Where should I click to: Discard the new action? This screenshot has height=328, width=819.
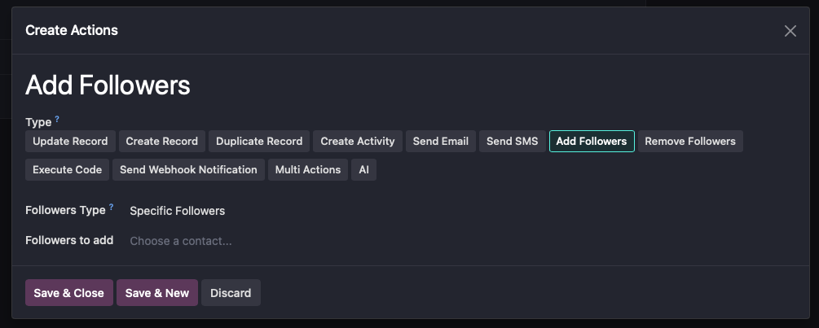[231, 293]
